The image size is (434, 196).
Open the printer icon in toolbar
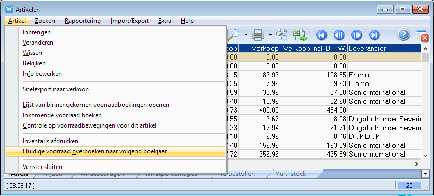257,35
